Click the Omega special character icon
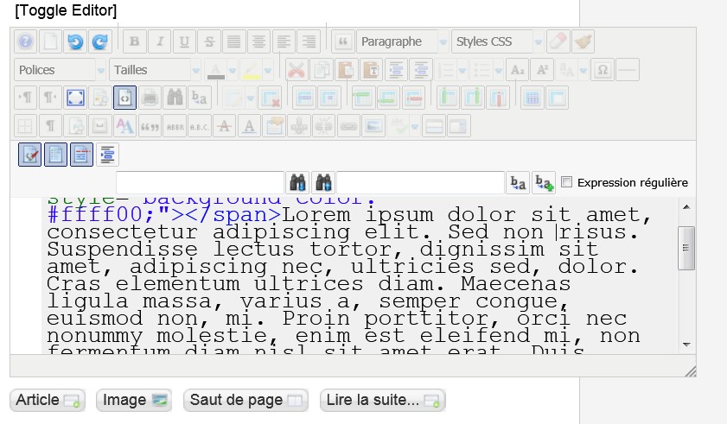The image size is (727, 424). [603, 70]
